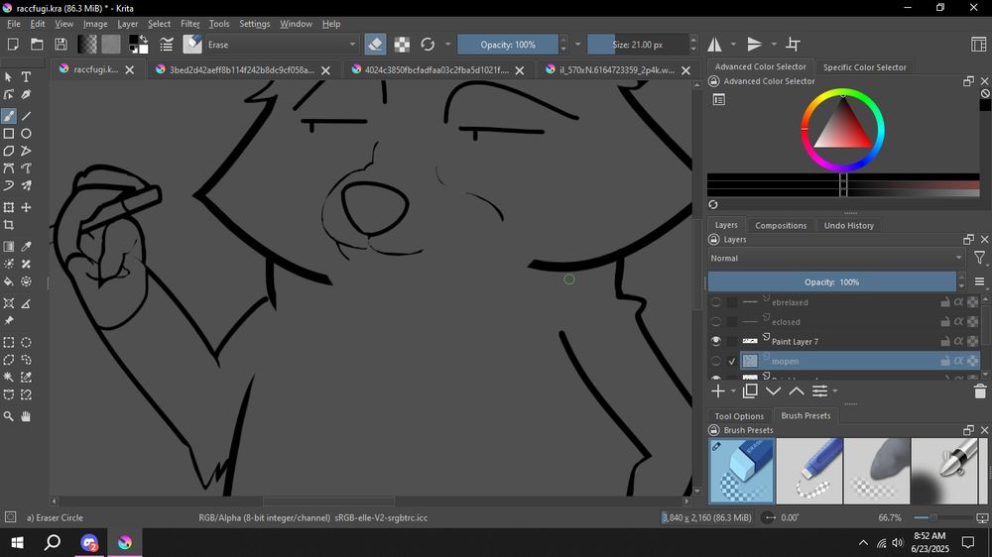Choose the Zoom magnifier tool

9,416
